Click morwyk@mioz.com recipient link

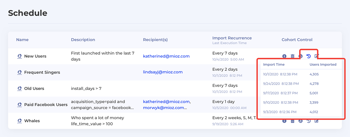tap(163, 108)
